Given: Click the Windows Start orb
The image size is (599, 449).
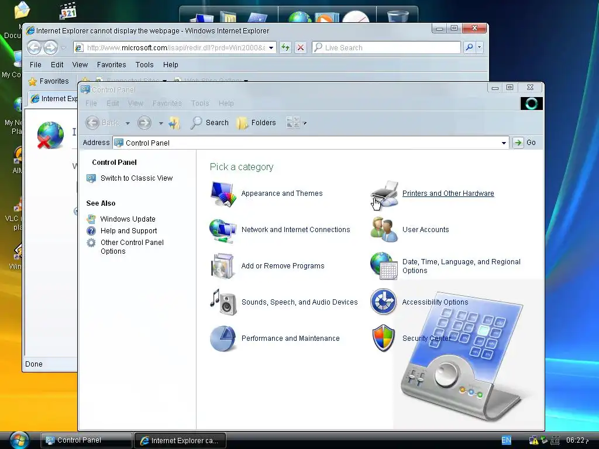Looking at the screenshot, I should pos(19,441).
